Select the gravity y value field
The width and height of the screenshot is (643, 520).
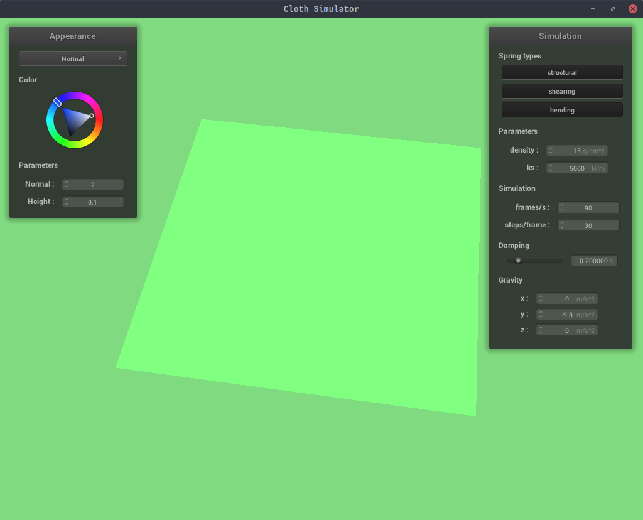pyautogui.click(x=566, y=315)
